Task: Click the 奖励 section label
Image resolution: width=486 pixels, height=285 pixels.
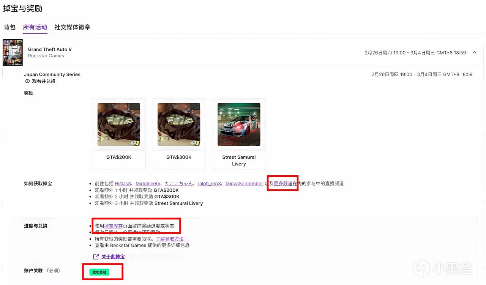Action: pyautogui.click(x=29, y=93)
